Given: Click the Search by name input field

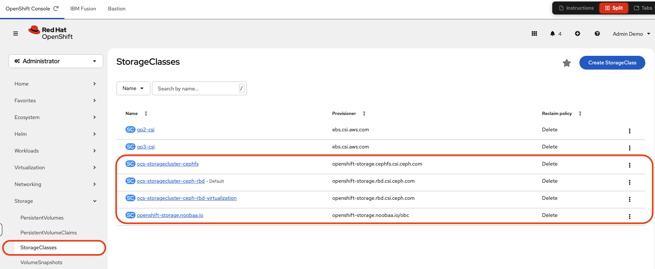Looking at the screenshot, I should pos(197,89).
